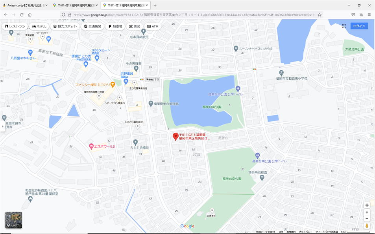The image size is (375, 234).
Task: Open the satellite layer thumbnail
Action: tap(13, 220)
